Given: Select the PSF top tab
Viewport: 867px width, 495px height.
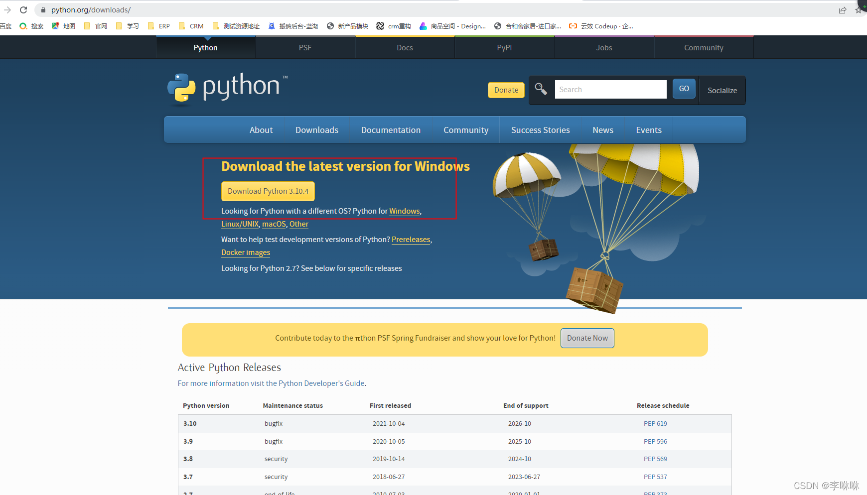Looking at the screenshot, I should coord(305,47).
